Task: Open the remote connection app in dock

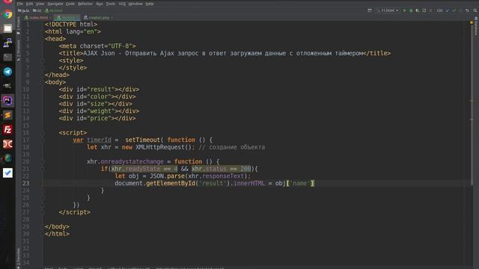Action: [7, 43]
